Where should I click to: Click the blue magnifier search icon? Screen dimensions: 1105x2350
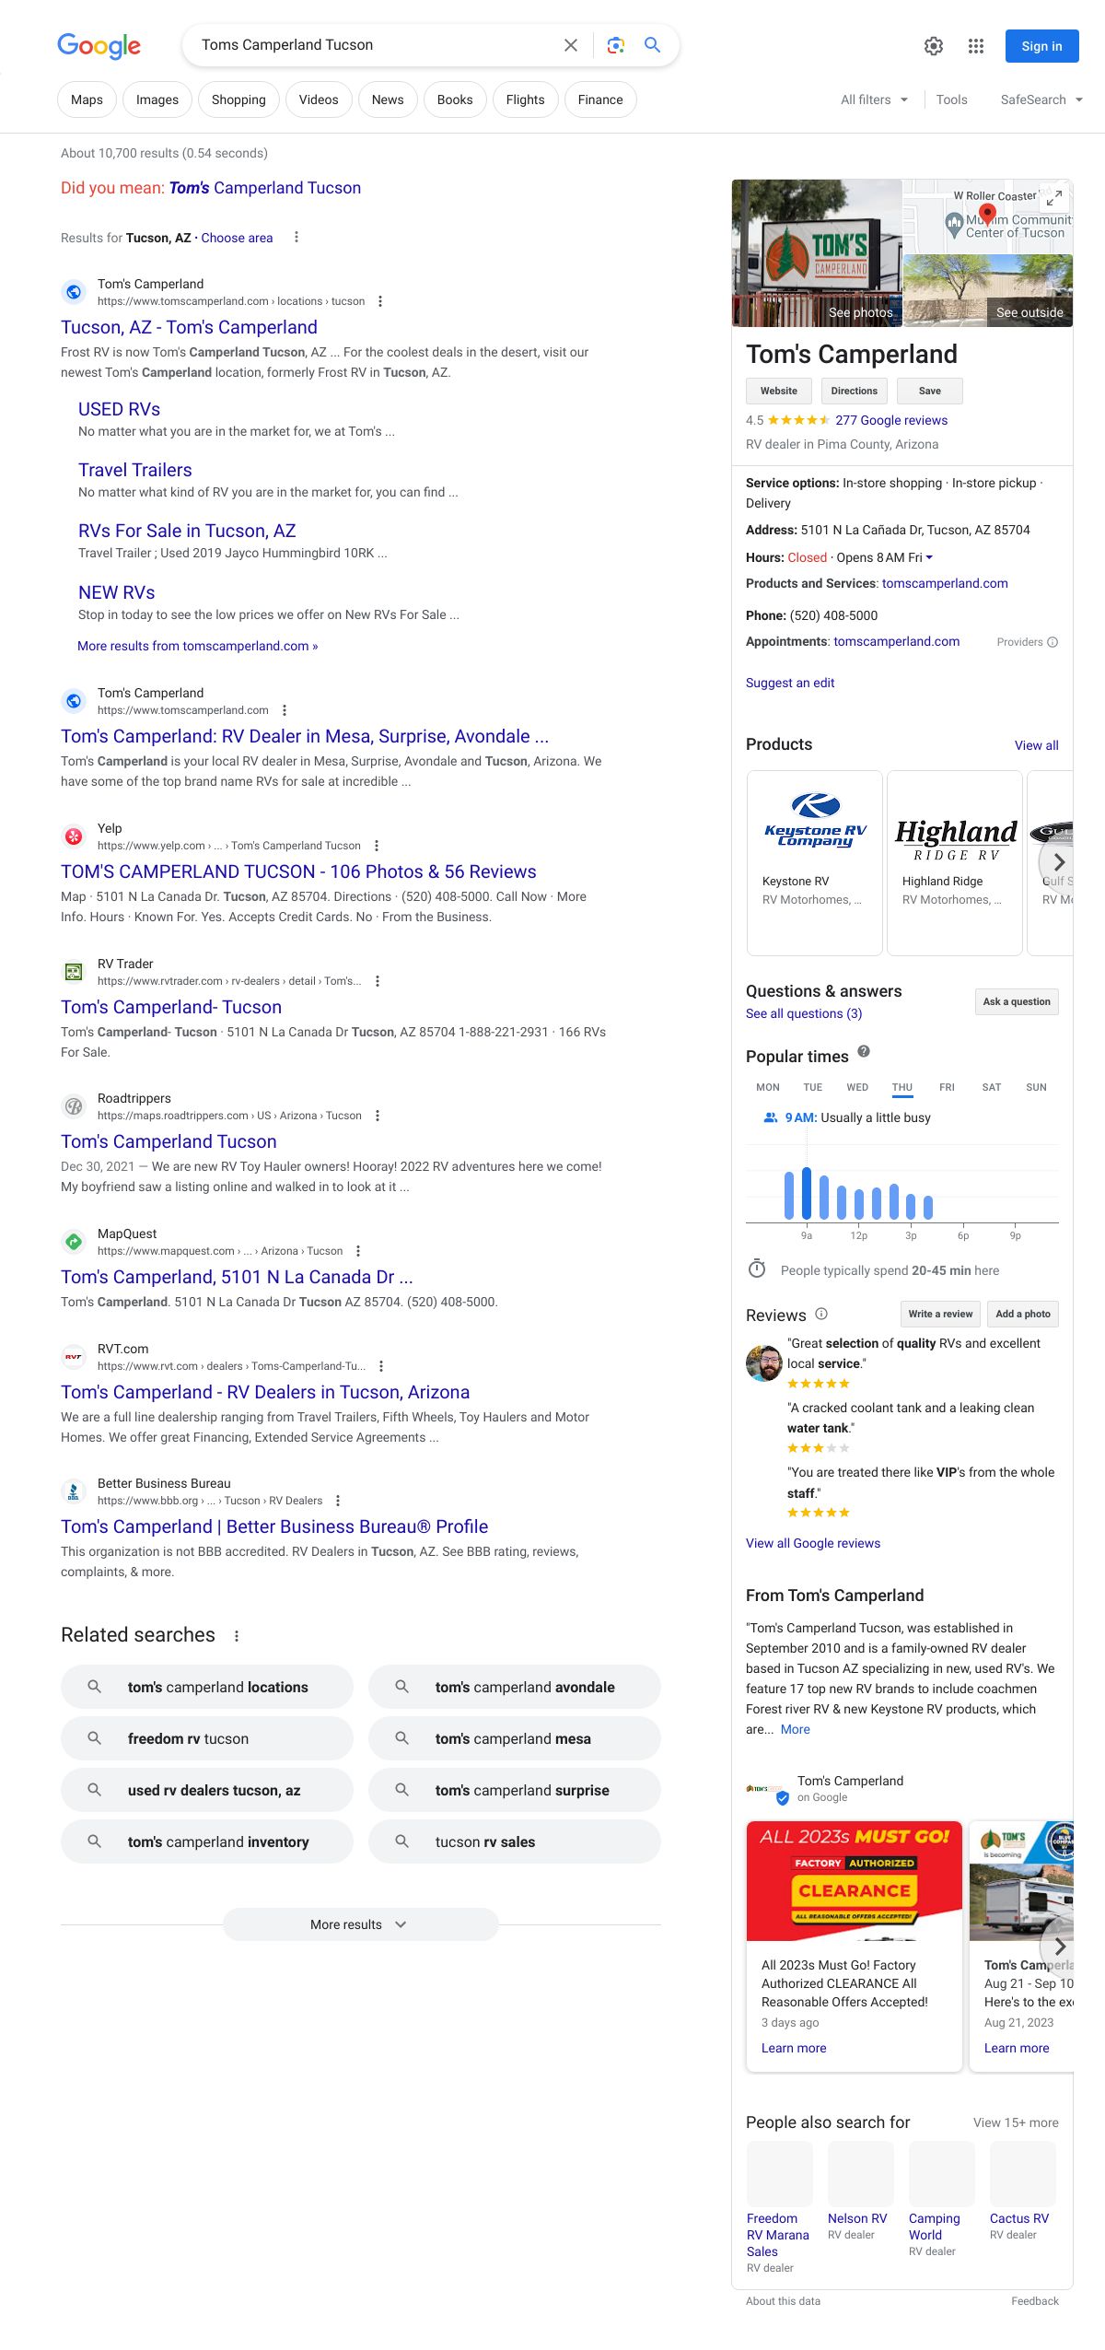(x=652, y=45)
